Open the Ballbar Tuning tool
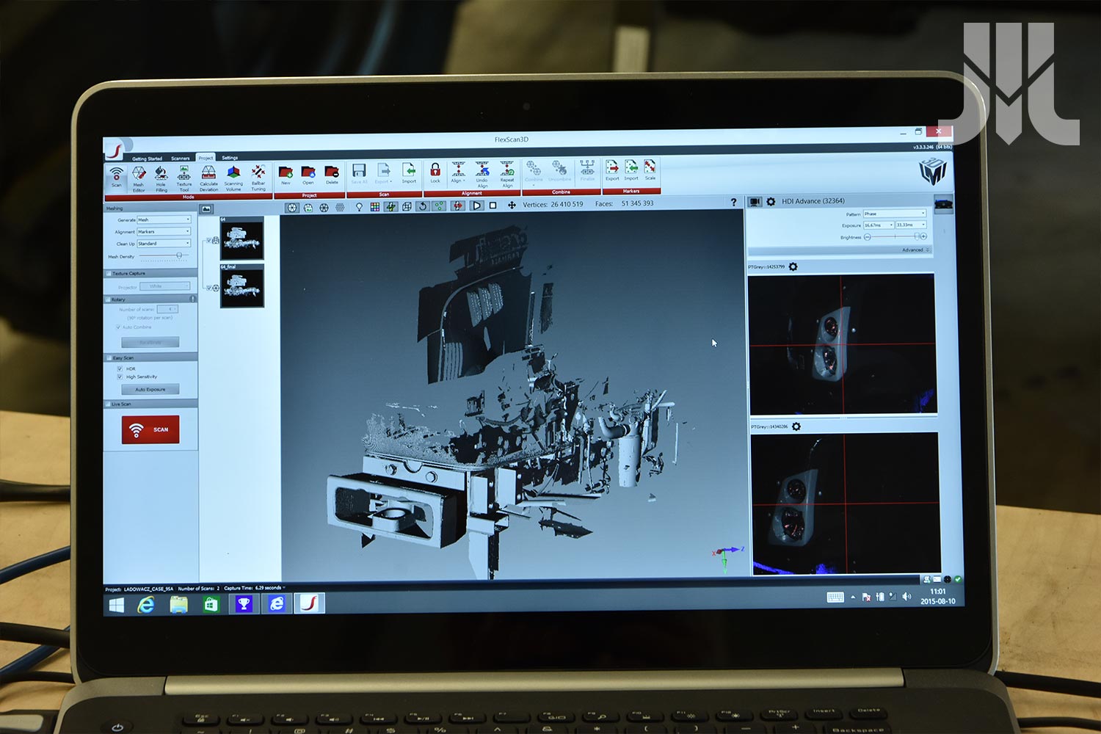The width and height of the screenshot is (1101, 734). pos(258,178)
